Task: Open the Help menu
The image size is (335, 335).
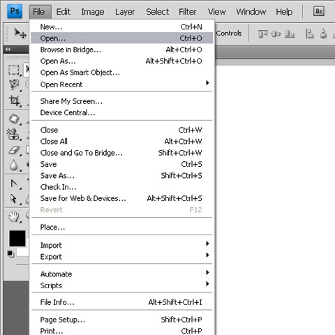Action: 284,12
